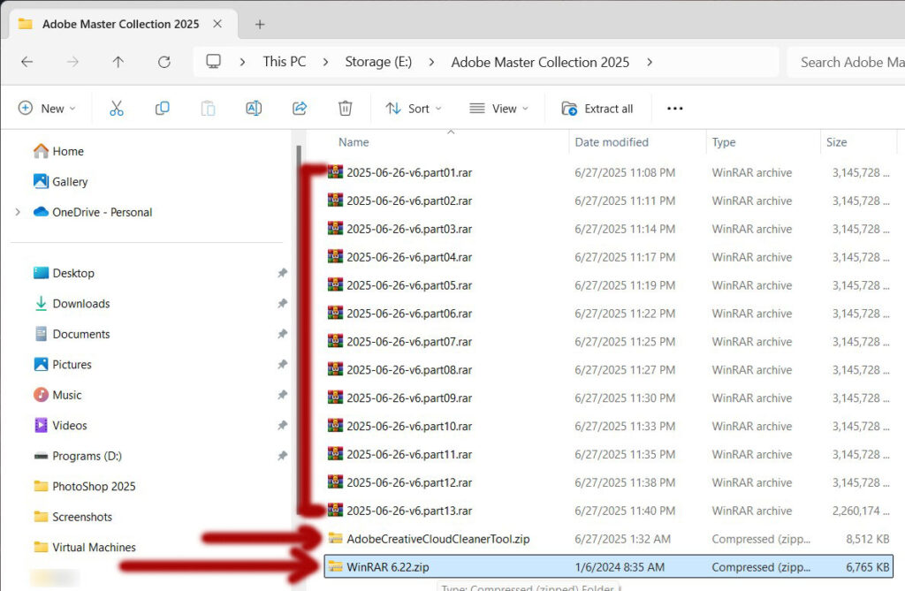Close the Adobe Master Collection 2025 tab
Viewport: 905px width, 591px height.
pyautogui.click(x=217, y=24)
